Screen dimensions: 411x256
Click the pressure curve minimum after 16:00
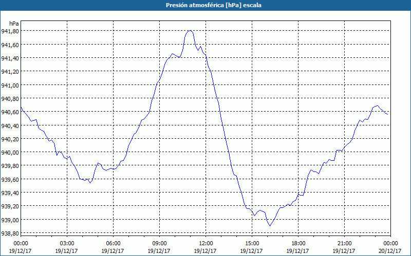(270, 226)
